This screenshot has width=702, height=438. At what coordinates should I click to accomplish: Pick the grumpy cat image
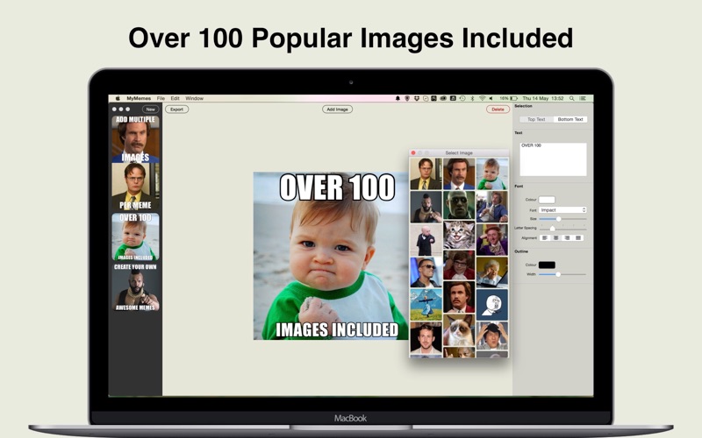click(x=459, y=330)
